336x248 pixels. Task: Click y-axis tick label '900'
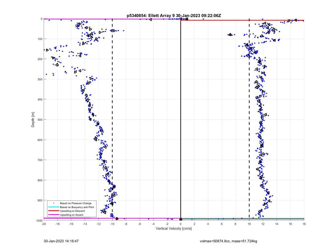tap(40, 200)
